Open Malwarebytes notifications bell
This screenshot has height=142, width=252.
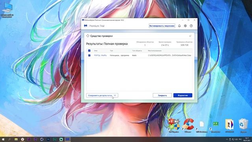tap(180, 26)
